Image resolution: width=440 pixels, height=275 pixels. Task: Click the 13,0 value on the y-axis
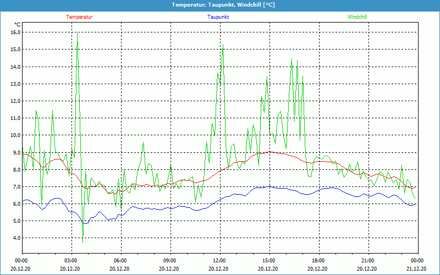[x=15, y=84]
